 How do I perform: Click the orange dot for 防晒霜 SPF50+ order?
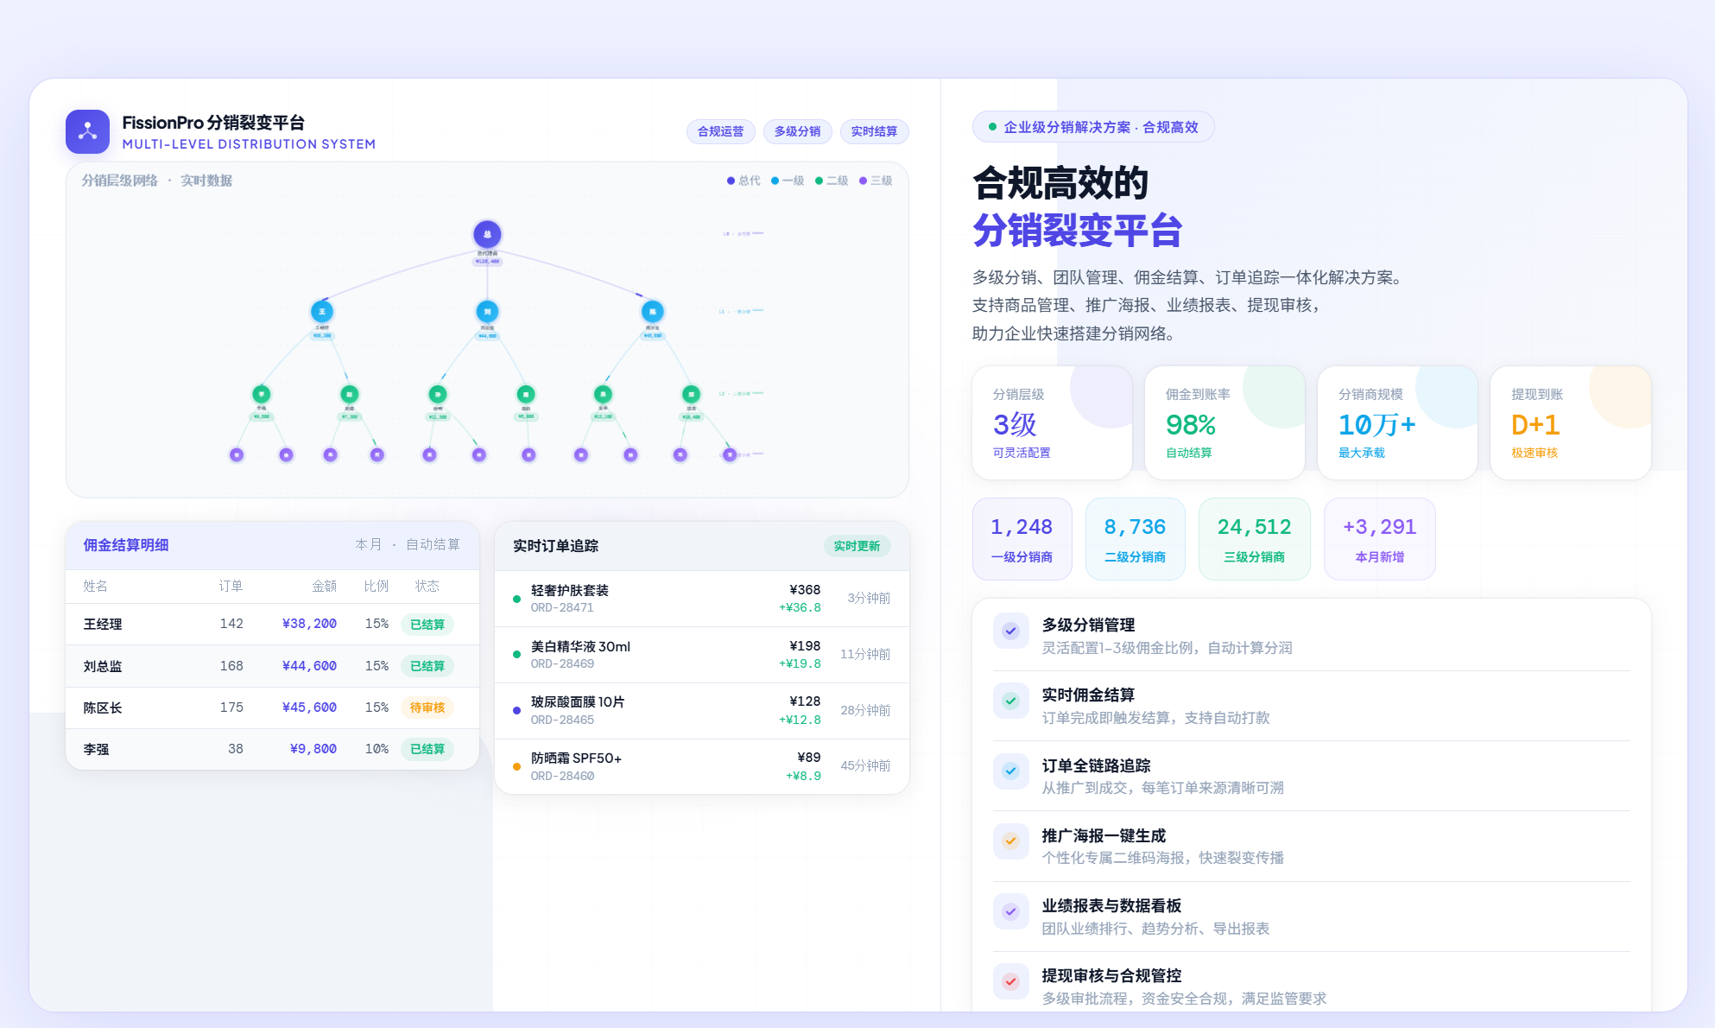pos(516,766)
